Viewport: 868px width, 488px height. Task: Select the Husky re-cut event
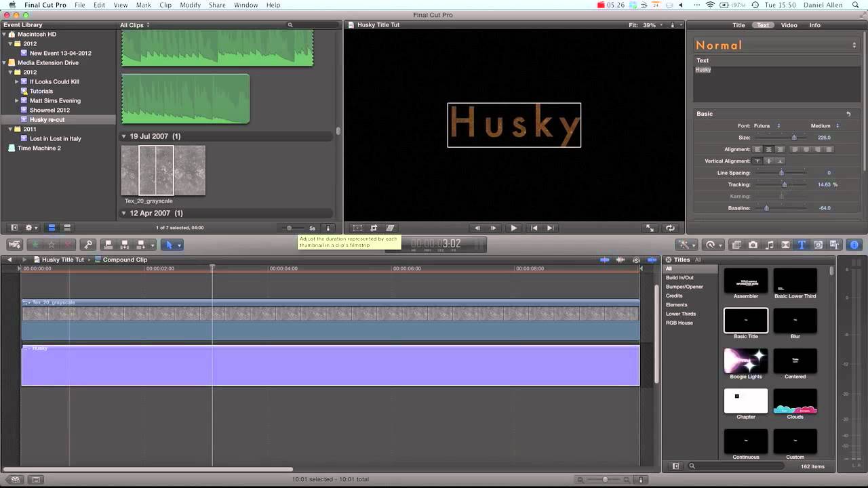click(47, 119)
